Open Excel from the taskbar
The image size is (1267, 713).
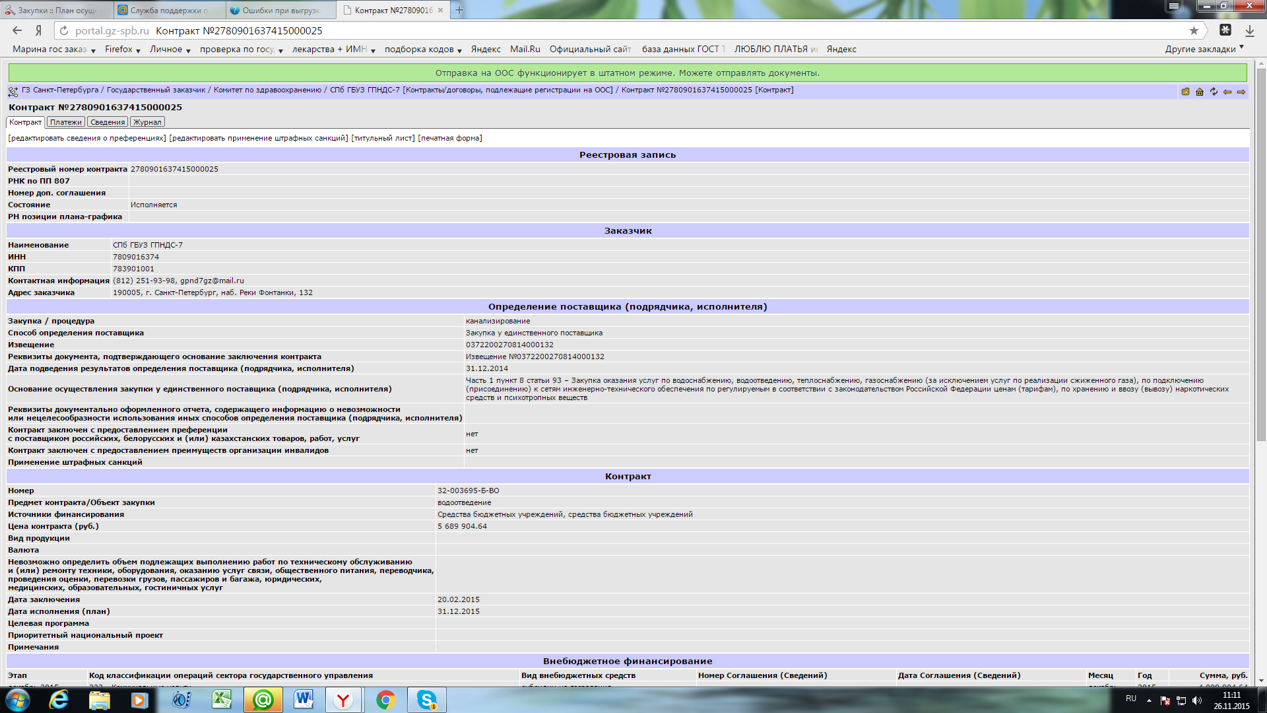(222, 700)
